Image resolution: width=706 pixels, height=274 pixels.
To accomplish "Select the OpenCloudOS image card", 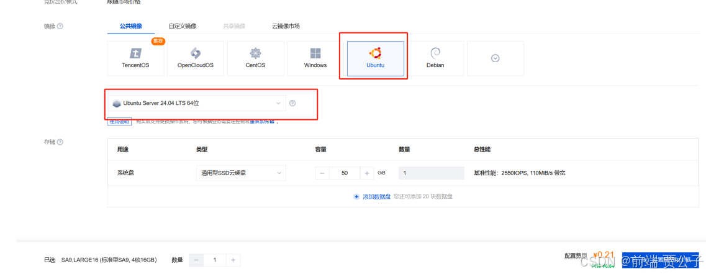I will pyautogui.click(x=196, y=58).
